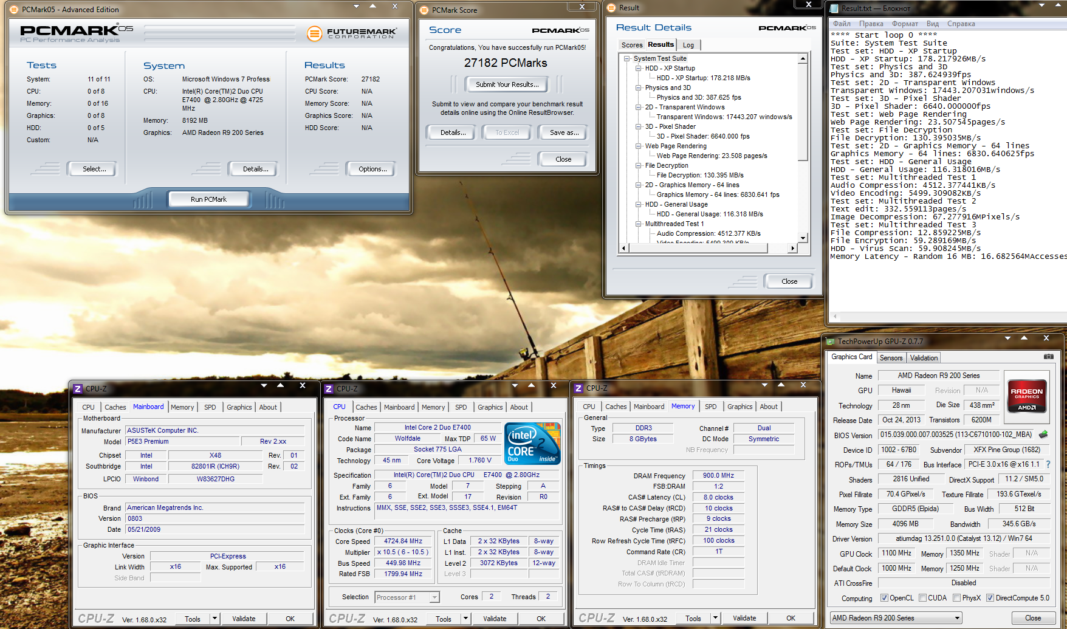Select 'Transparent Windows: 17443.207 windows/s' tree row
Viewport: 1067px width, 629px height.
point(724,117)
